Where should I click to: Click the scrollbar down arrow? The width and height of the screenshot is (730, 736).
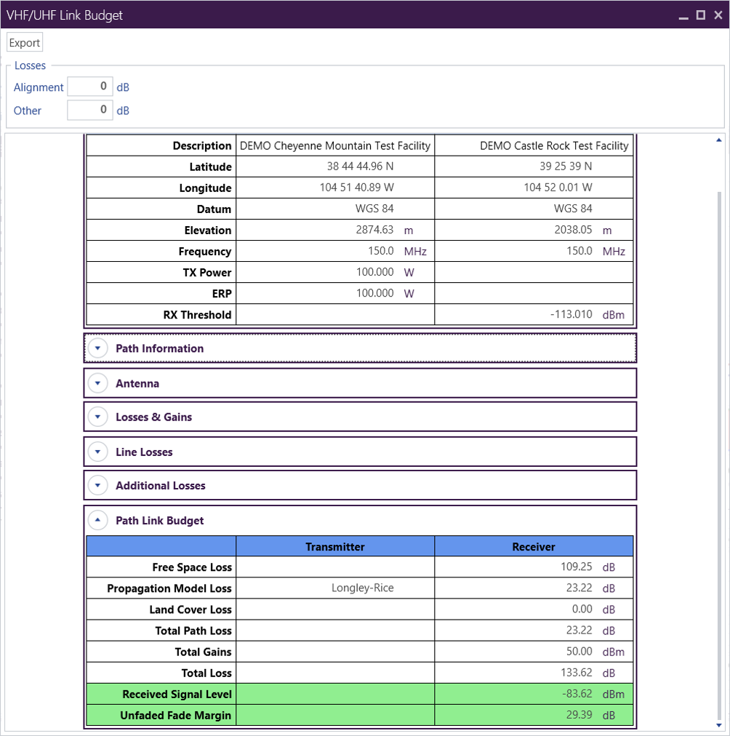click(719, 725)
